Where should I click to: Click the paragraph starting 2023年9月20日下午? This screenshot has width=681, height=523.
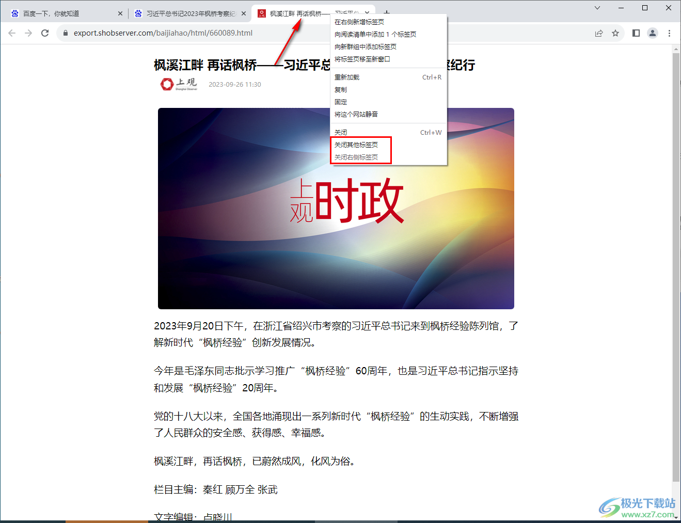336,334
